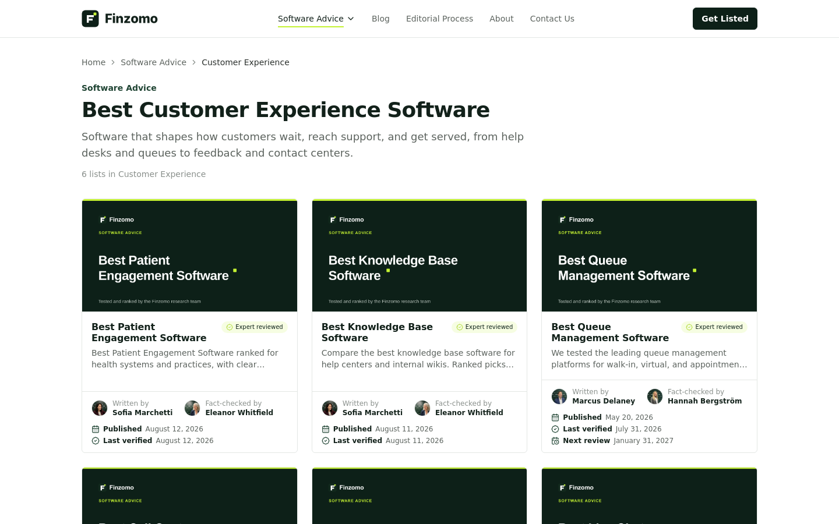Open the Editorial Process nav item
This screenshot has height=524, width=839.
point(439,19)
